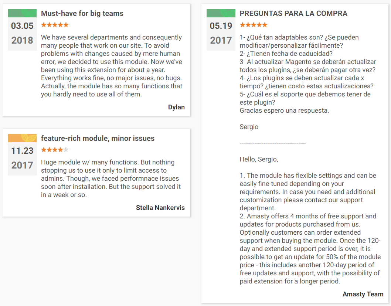Open the 'Must-have for big teams' review title

[x=82, y=13]
